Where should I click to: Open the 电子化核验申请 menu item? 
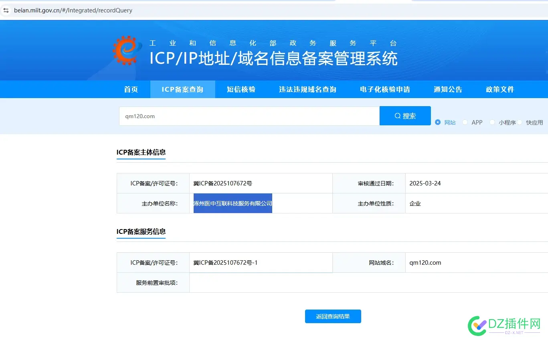(x=384, y=89)
